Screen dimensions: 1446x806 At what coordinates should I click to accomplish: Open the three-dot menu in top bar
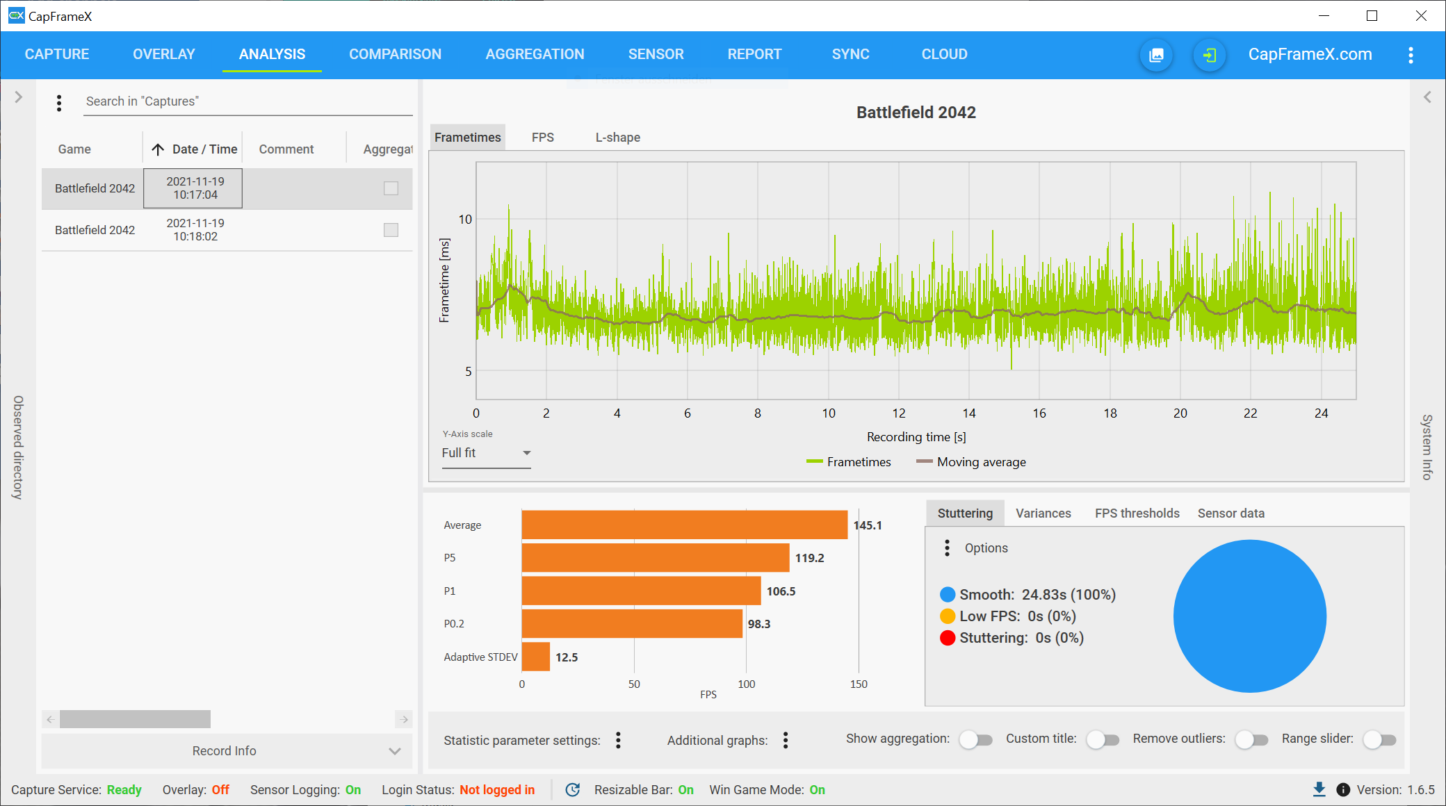pyautogui.click(x=1411, y=55)
